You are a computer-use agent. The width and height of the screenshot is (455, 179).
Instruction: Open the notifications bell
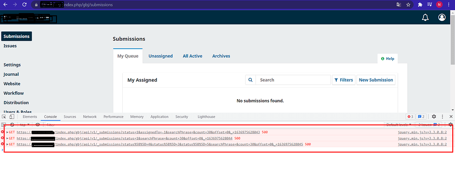(x=425, y=17)
